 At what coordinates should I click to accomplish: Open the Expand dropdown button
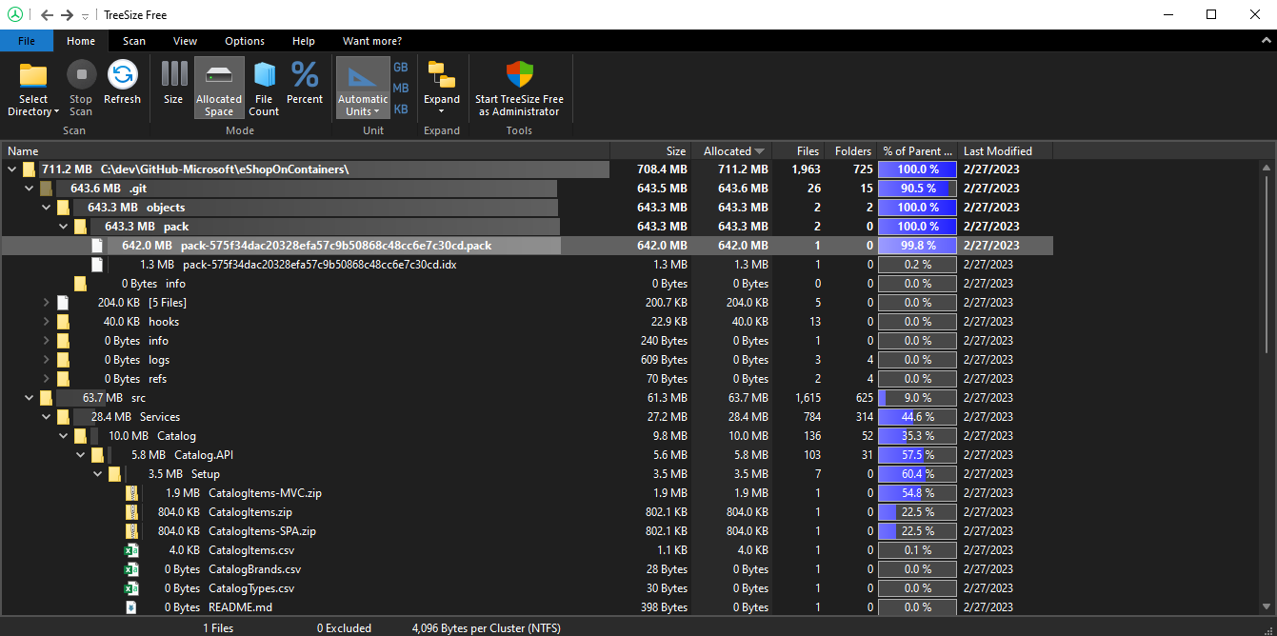442,89
